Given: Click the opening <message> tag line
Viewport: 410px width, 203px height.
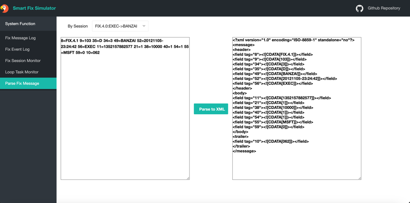Looking at the screenshot, I should coord(244,45).
